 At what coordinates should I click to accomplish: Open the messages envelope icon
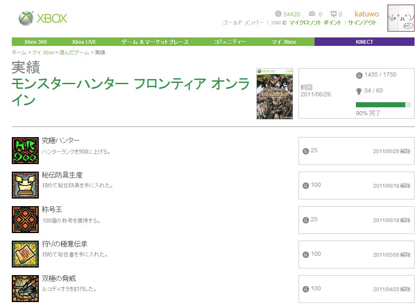(x=312, y=13)
